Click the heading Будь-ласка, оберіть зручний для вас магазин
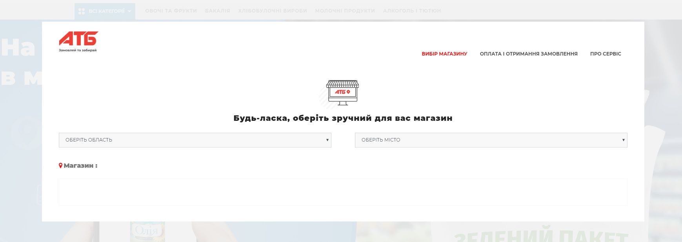682x242 pixels. (x=343, y=118)
